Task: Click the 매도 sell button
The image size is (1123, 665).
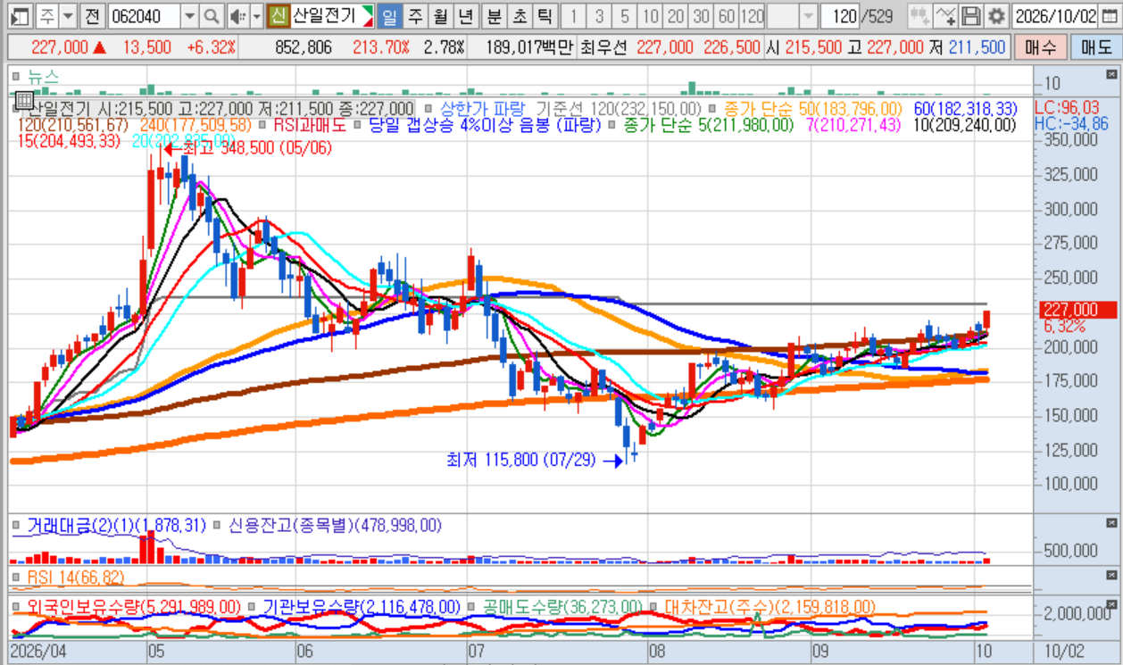Action: coord(1094,47)
